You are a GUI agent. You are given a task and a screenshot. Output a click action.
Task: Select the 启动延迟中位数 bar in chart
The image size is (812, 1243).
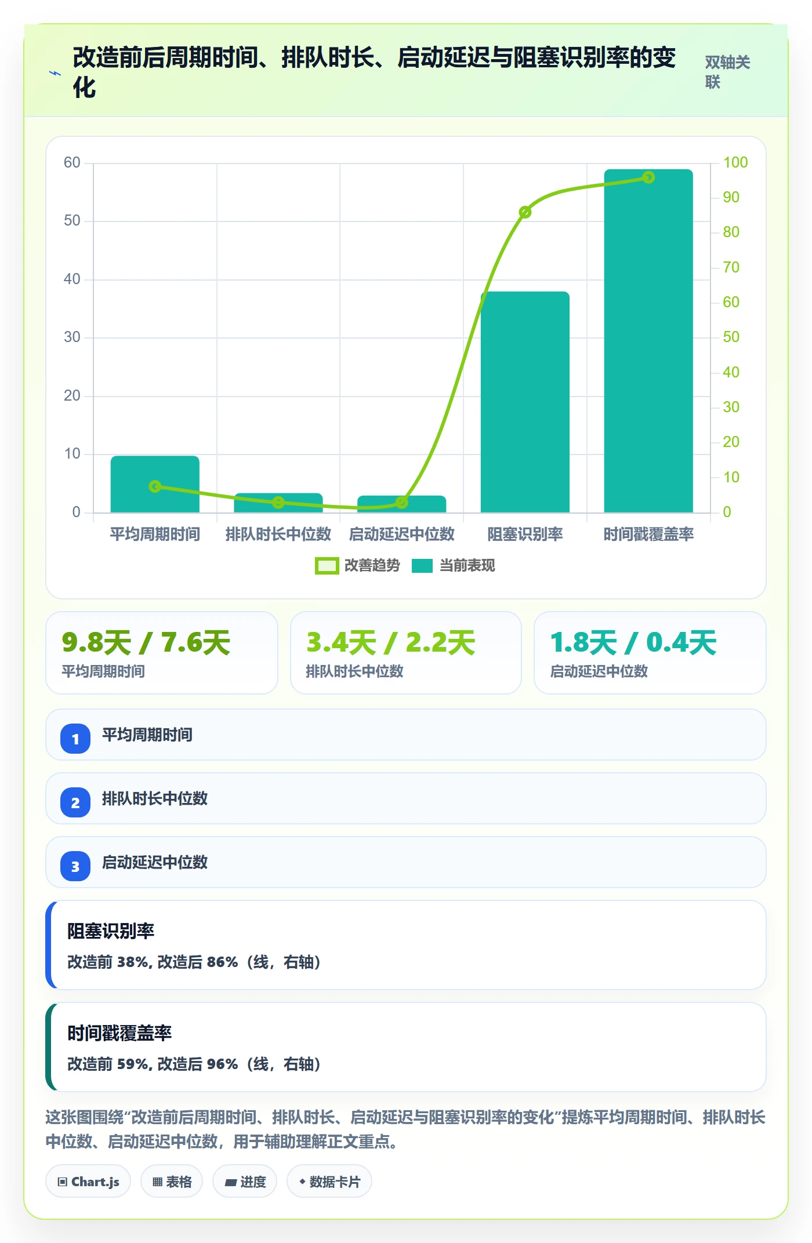(401, 504)
